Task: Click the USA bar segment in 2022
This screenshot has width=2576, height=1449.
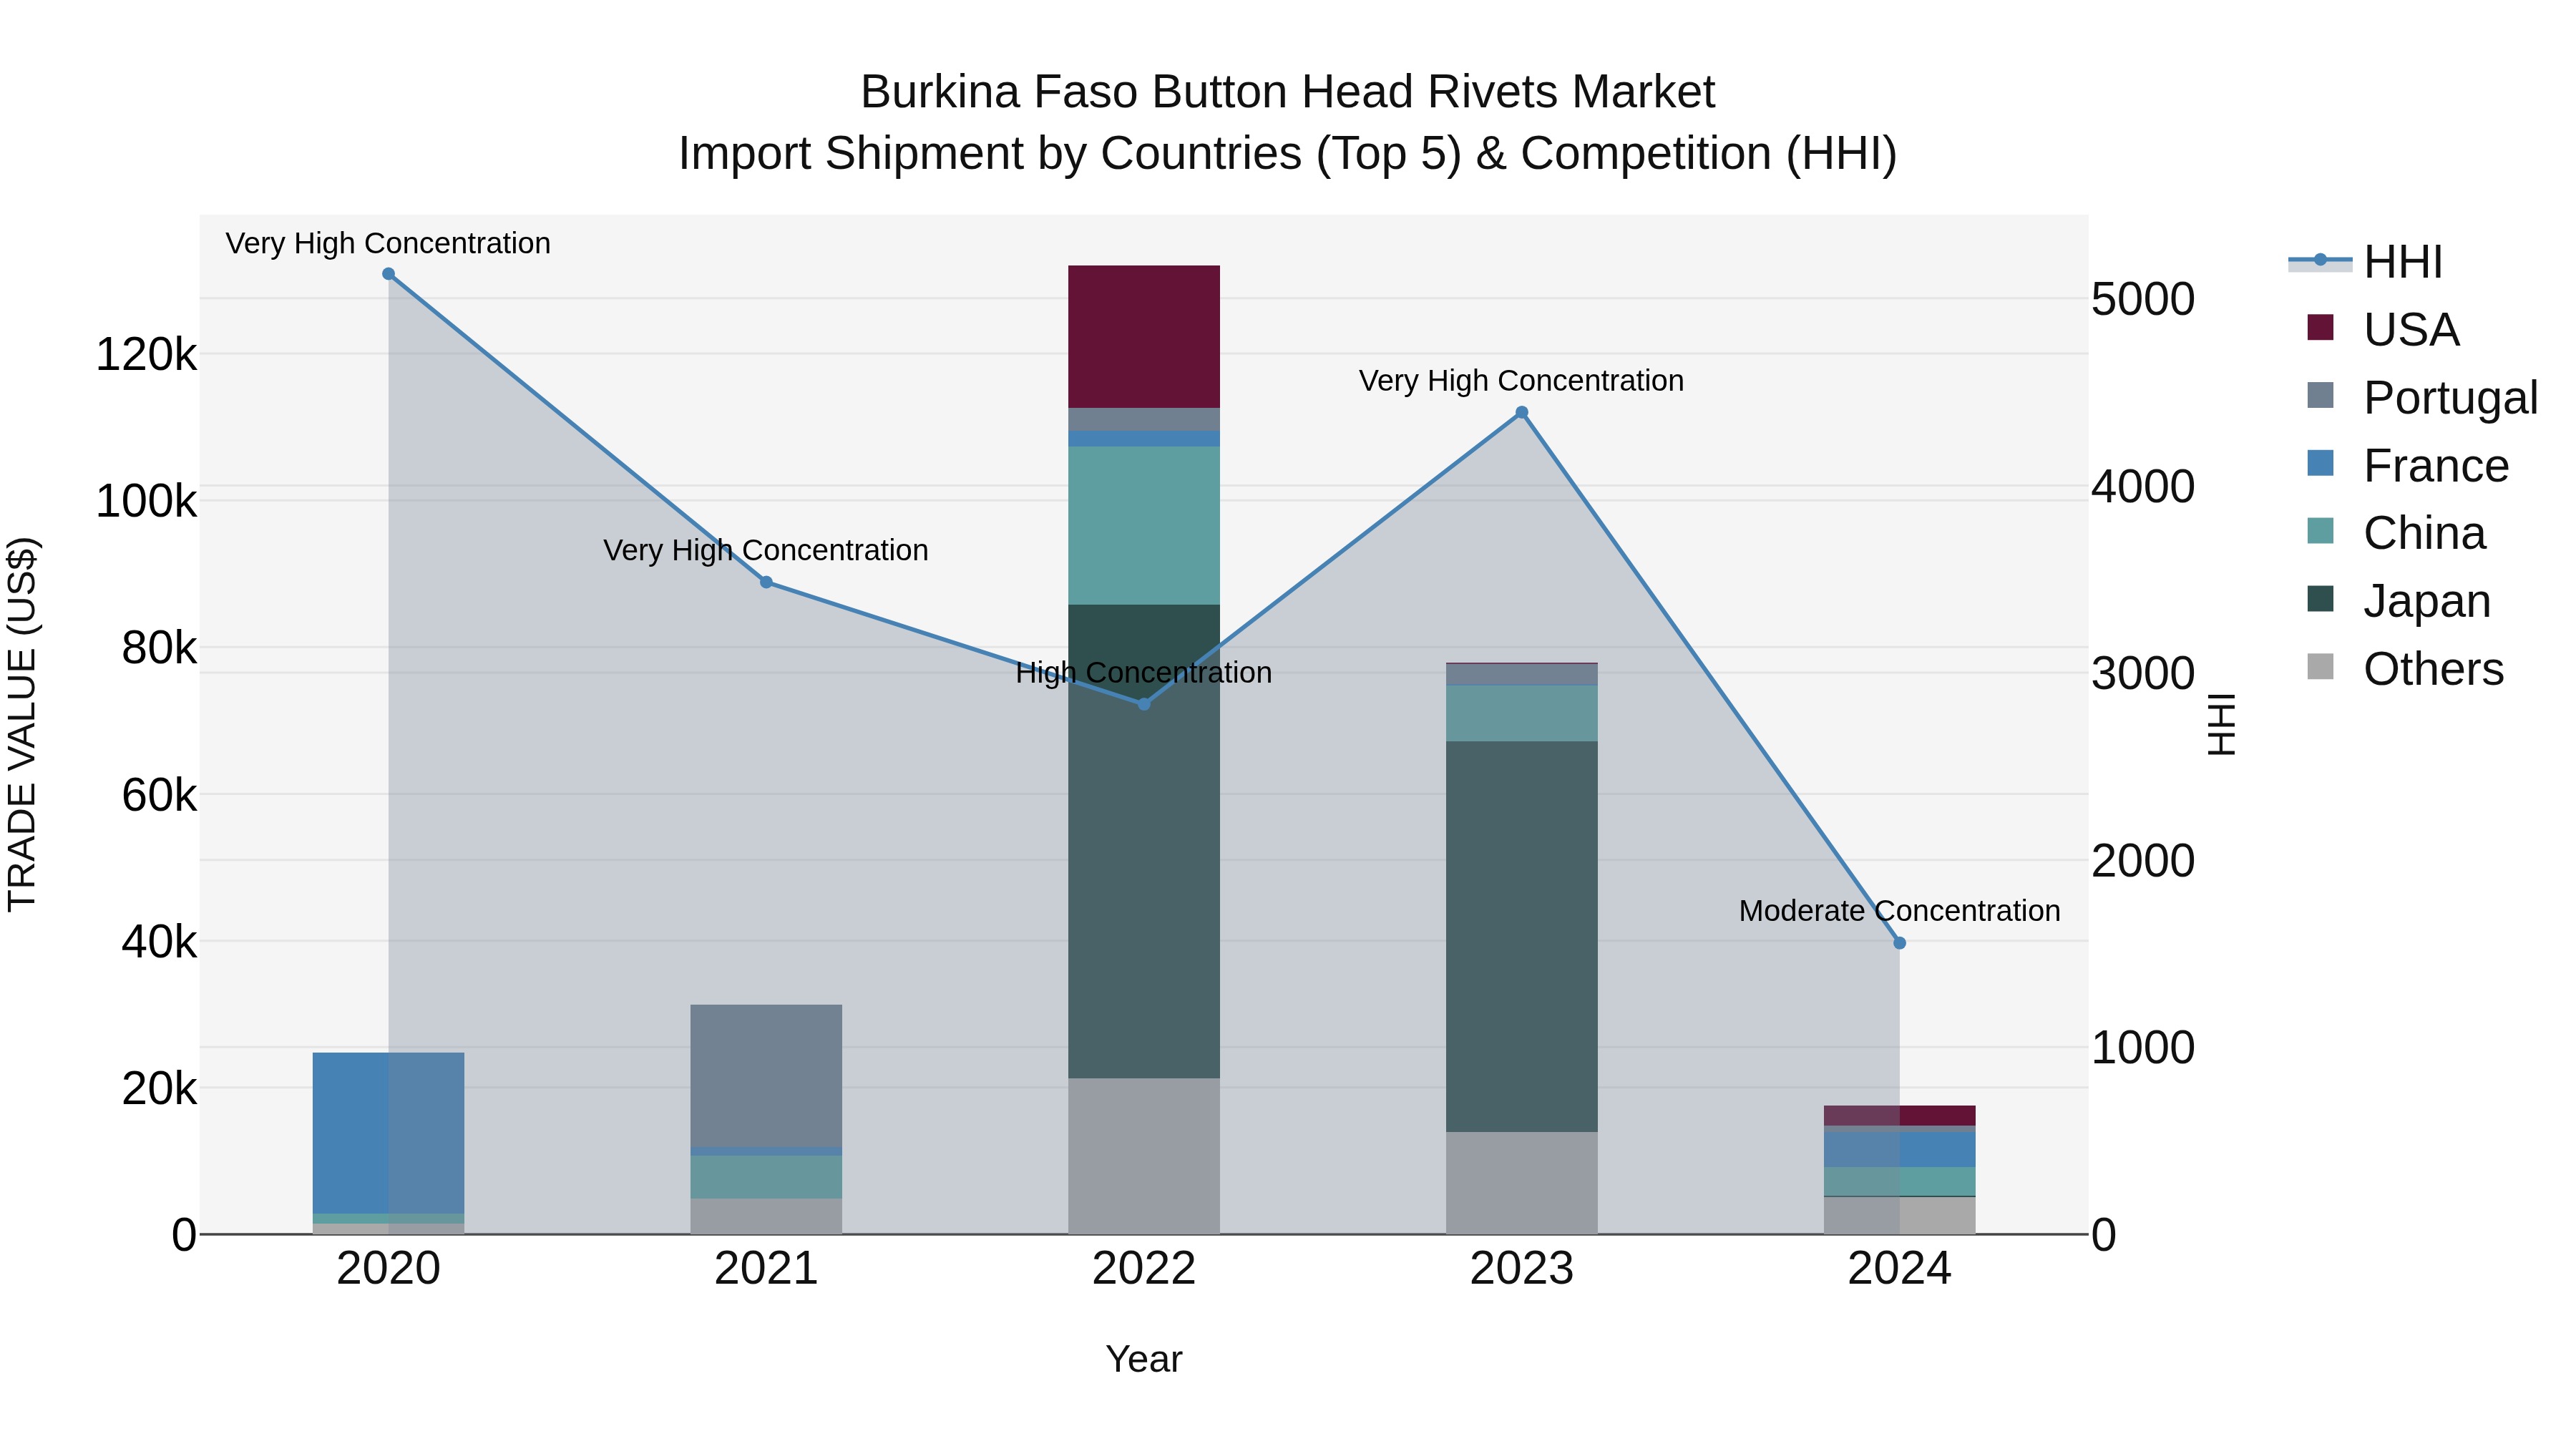Action: click(1144, 337)
